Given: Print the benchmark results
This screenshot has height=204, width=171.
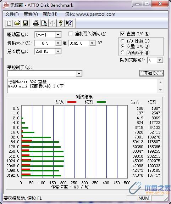Looking at the screenshot, I should [x=36, y=23].
